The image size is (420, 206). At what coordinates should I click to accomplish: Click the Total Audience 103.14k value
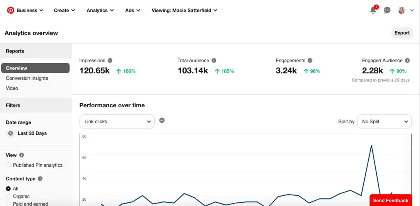click(x=193, y=71)
